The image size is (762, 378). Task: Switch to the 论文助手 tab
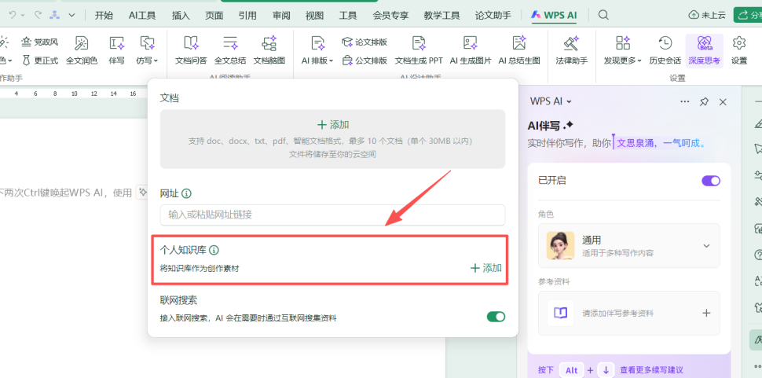493,15
